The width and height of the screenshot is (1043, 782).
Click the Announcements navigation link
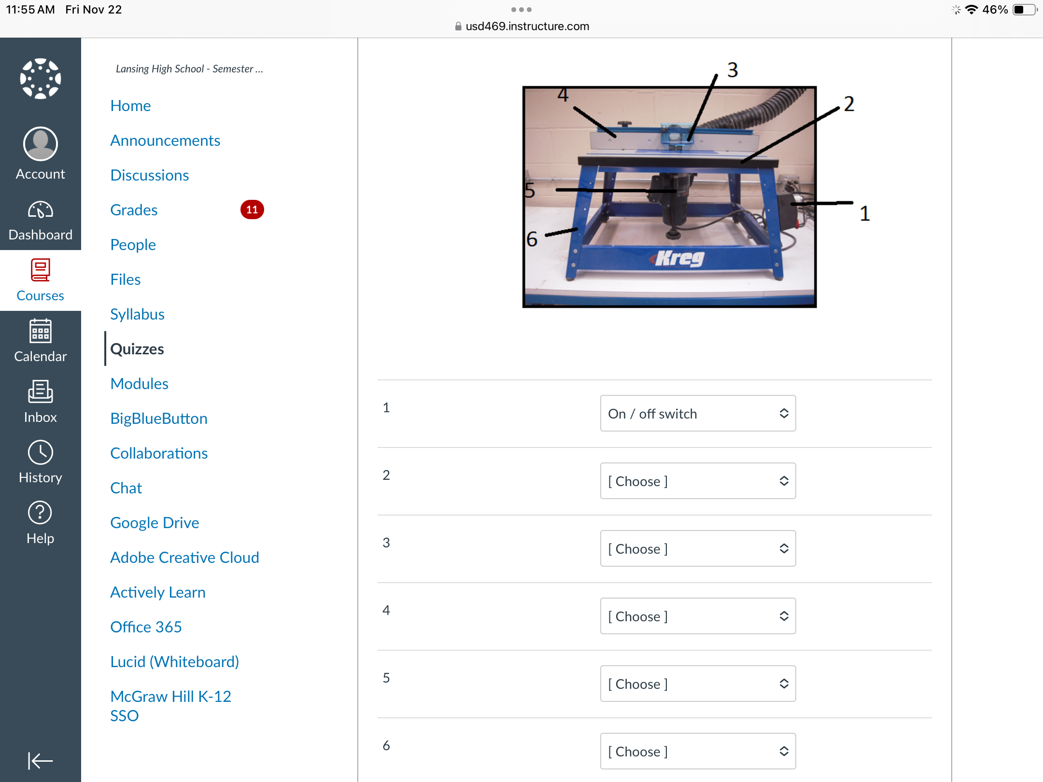pyautogui.click(x=166, y=140)
